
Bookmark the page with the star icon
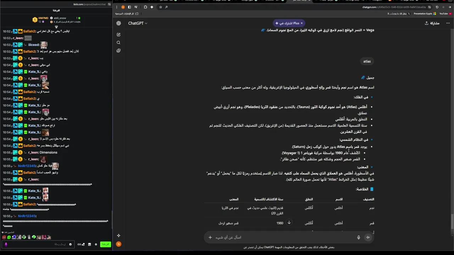[161, 7]
